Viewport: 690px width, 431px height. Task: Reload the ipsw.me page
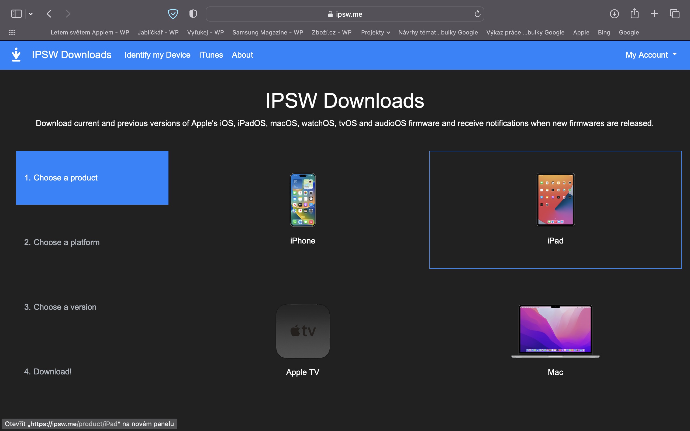point(477,14)
